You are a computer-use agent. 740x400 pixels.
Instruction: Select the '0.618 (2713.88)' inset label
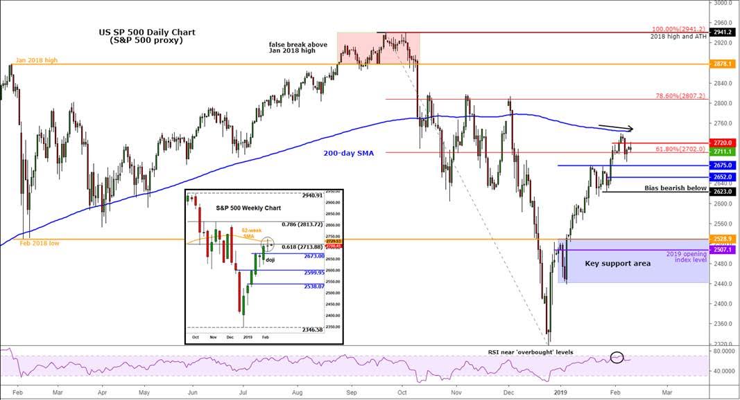tap(302, 247)
